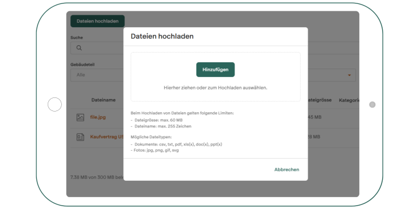Viewport: 419px width, 209px height.
Task: Click the tablet home button circle
Action: tap(55, 104)
